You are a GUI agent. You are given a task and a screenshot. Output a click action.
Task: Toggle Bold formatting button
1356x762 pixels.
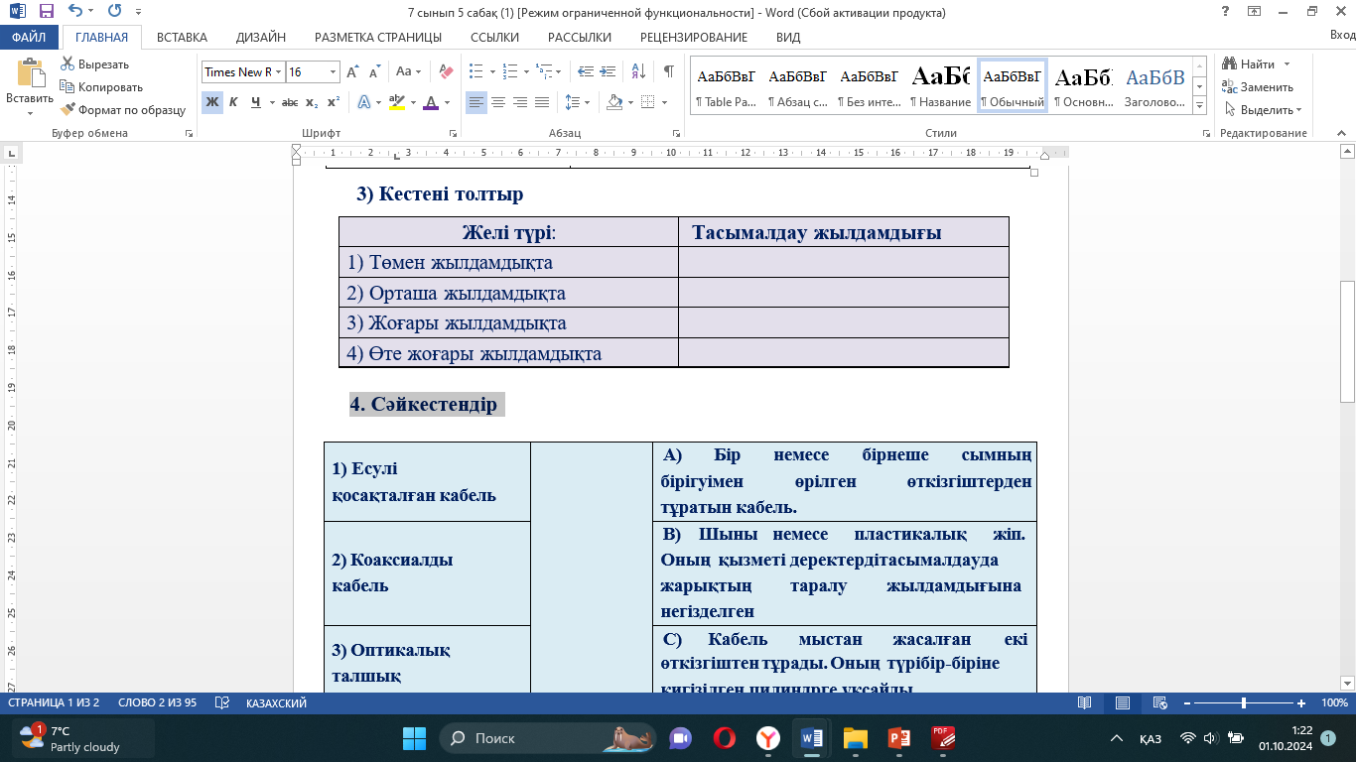click(x=211, y=102)
